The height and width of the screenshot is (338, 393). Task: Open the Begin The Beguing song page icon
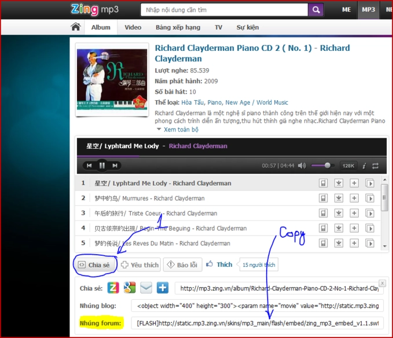(x=370, y=228)
